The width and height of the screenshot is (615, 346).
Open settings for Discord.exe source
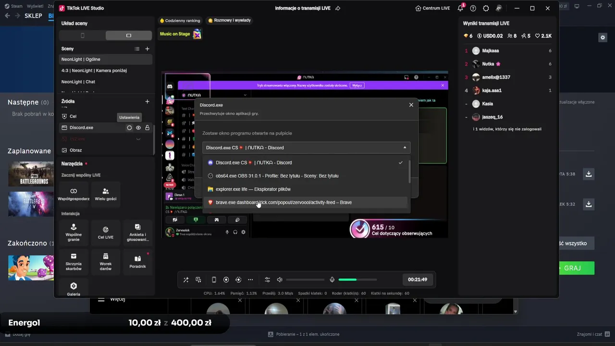tap(129, 128)
